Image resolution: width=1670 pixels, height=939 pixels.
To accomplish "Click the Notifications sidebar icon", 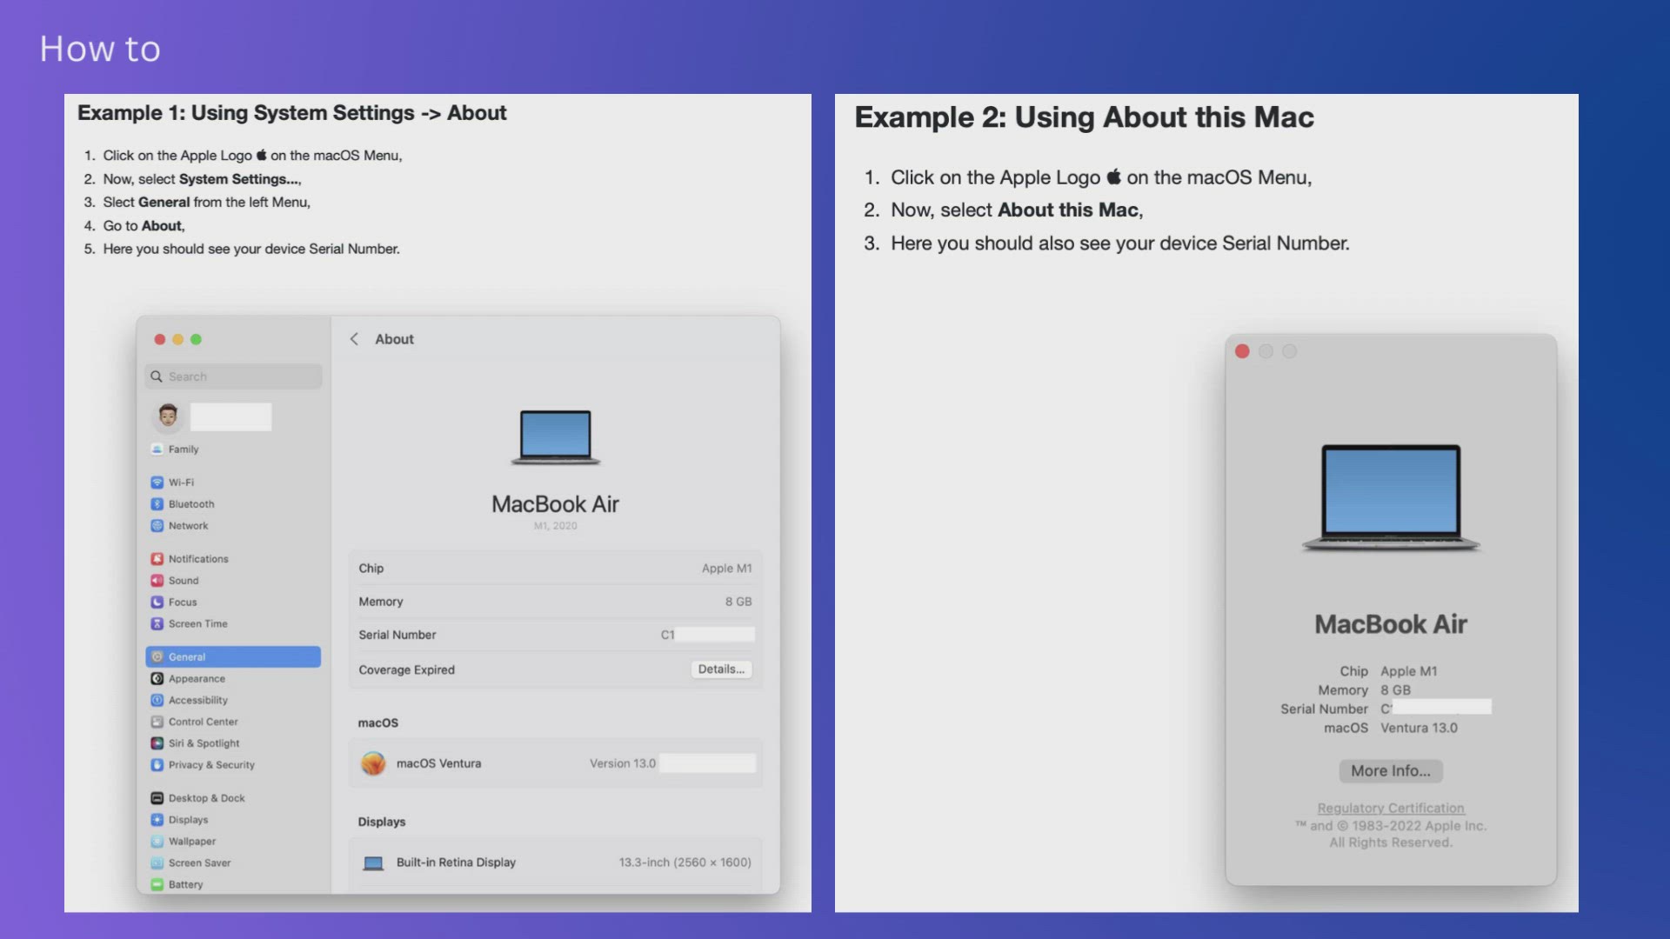I will 157,559.
